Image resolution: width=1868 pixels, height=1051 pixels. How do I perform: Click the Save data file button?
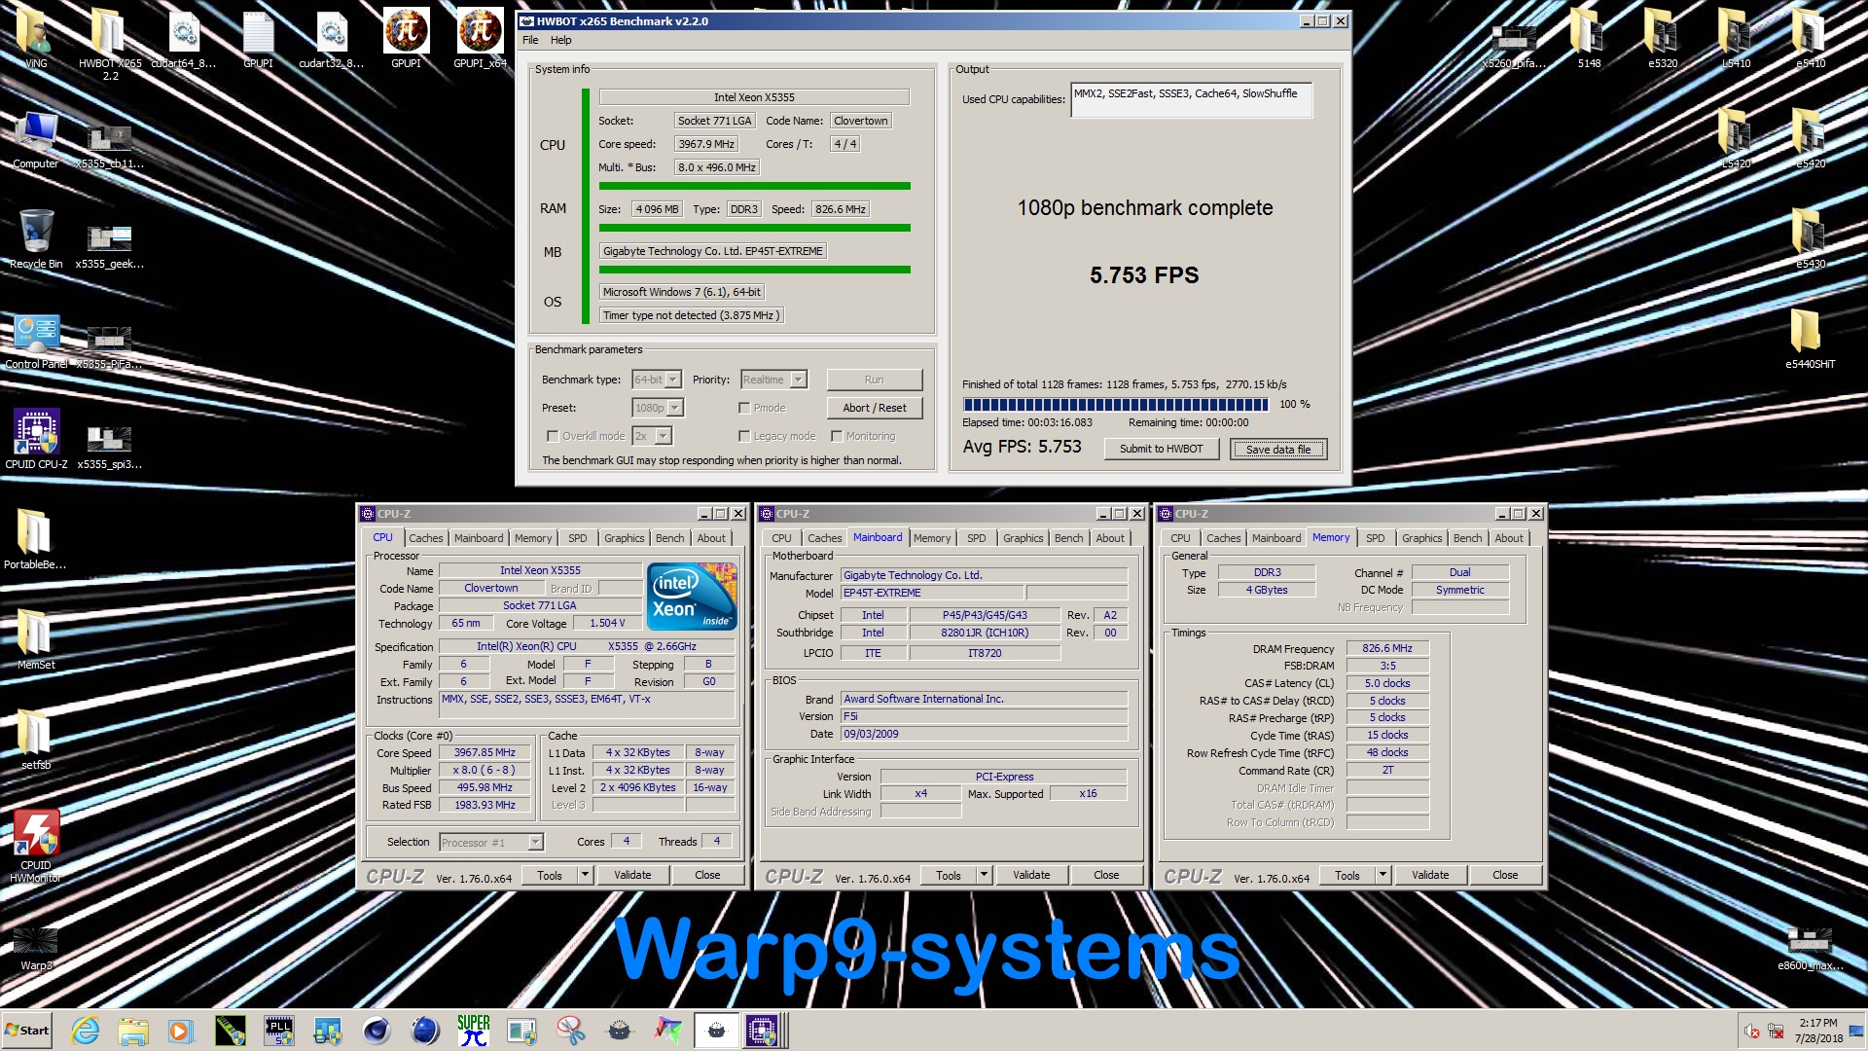pos(1277,449)
